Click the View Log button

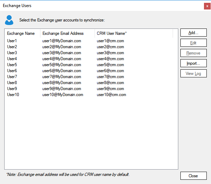tap(193, 74)
